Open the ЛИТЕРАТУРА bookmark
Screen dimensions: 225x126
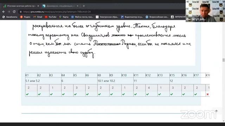coord(178,17)
